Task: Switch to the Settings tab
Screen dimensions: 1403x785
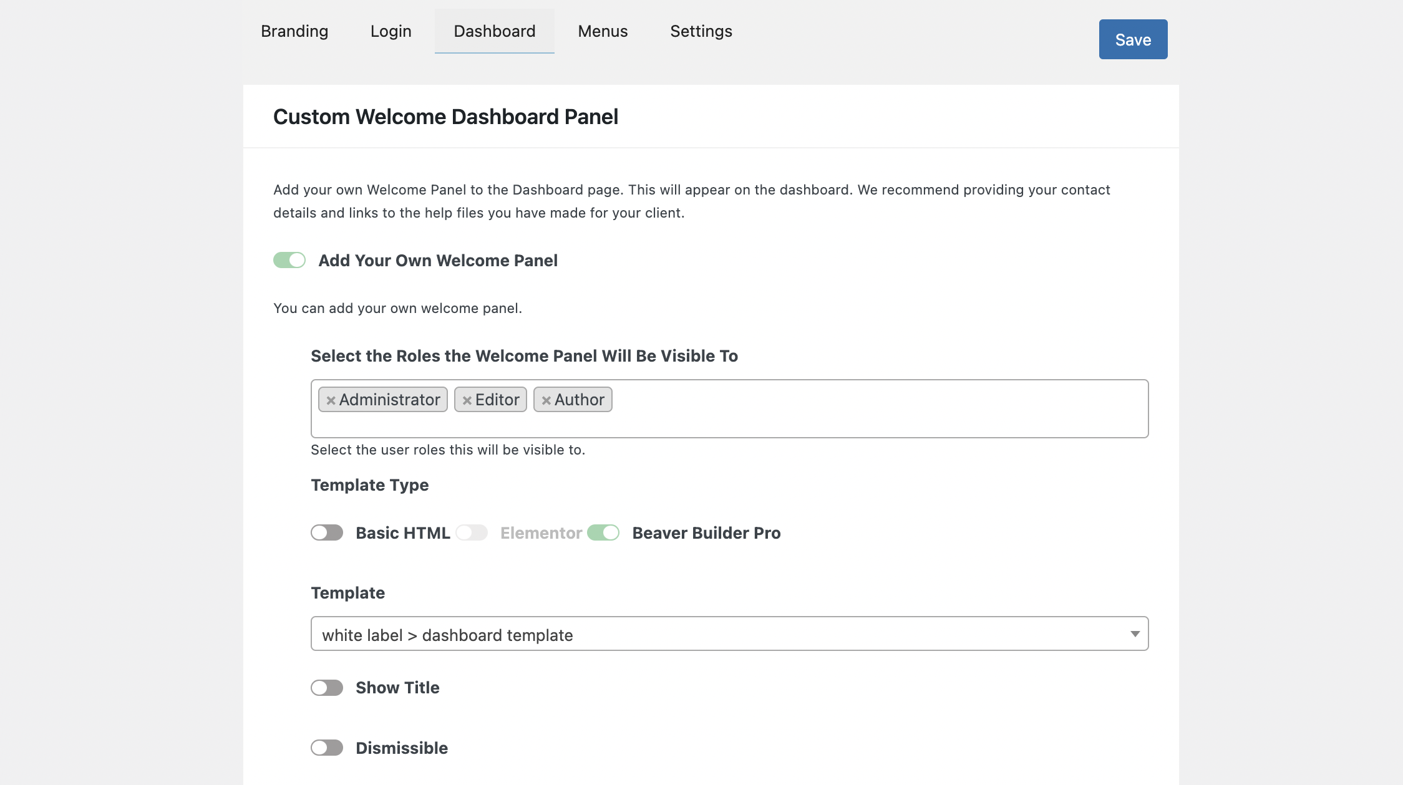Action: tap(701, 31)
